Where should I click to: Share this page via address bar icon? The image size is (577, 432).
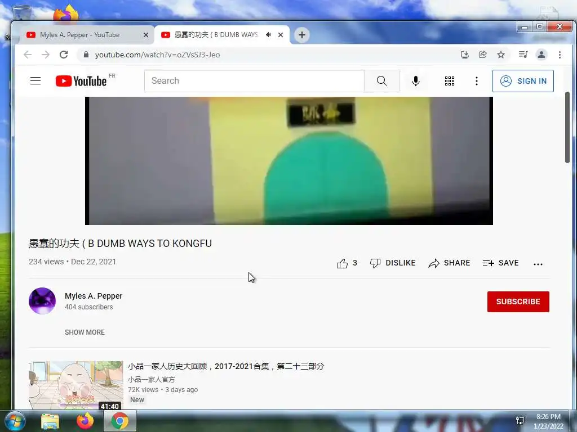[x=482, y=55]
